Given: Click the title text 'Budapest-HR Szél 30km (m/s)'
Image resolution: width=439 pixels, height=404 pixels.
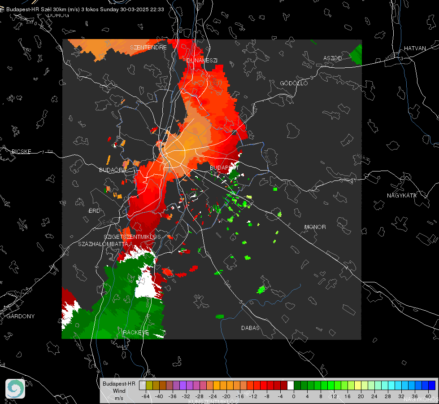Looking at the screenshot, I should (x=43, y=9).
